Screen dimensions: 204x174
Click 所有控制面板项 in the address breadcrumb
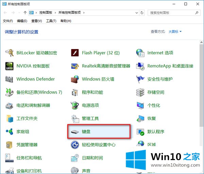[70, 13]
